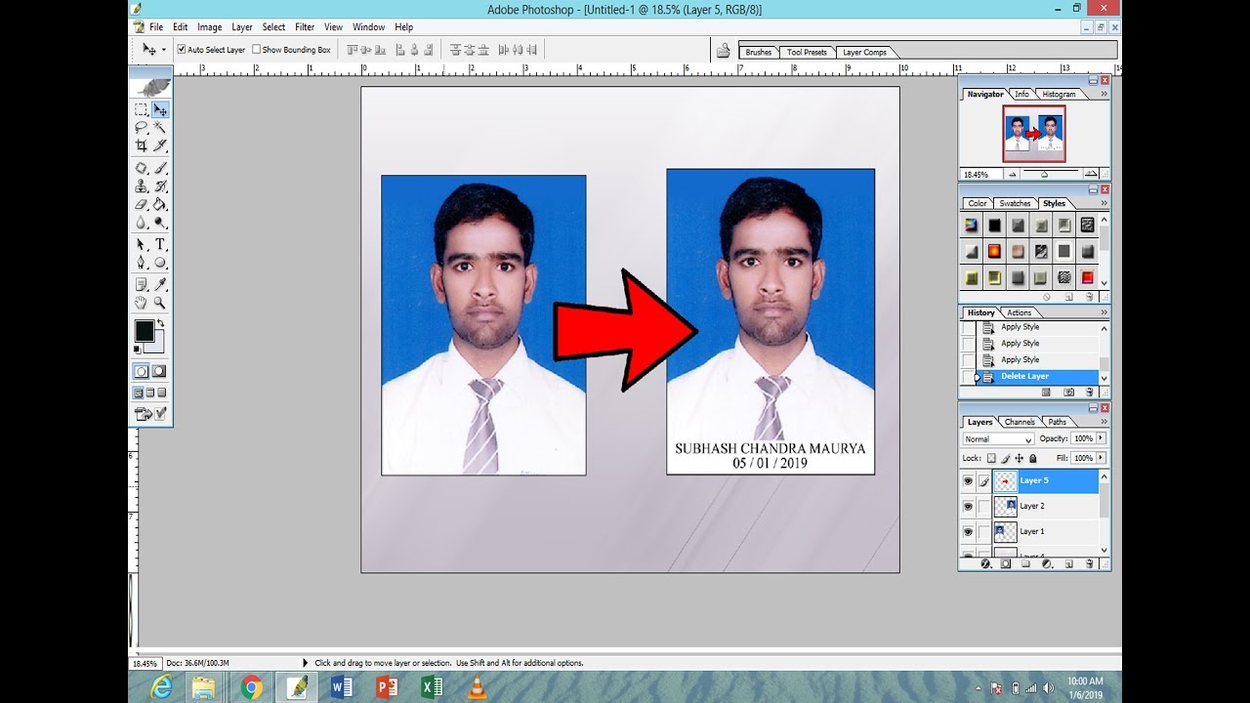Viewport: 1250px width, 703px height.
Task: Switch to the Actions tab
Action: coord(1019,312)
